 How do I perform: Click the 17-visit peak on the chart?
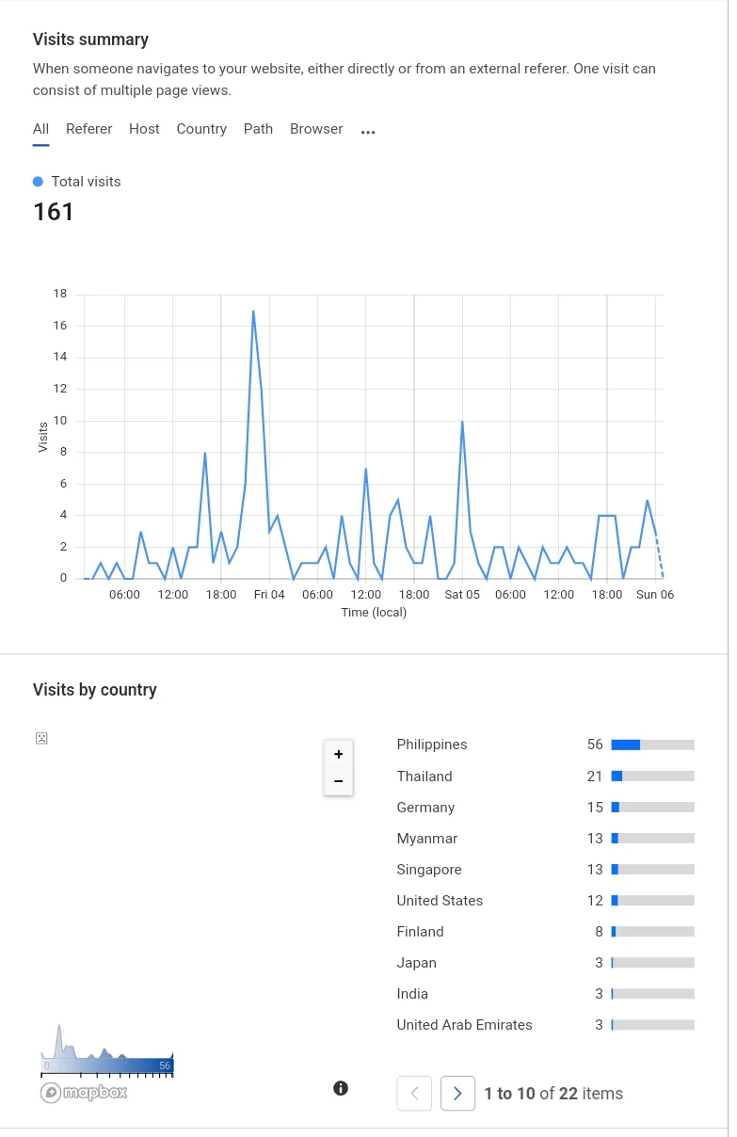[253, 311]
